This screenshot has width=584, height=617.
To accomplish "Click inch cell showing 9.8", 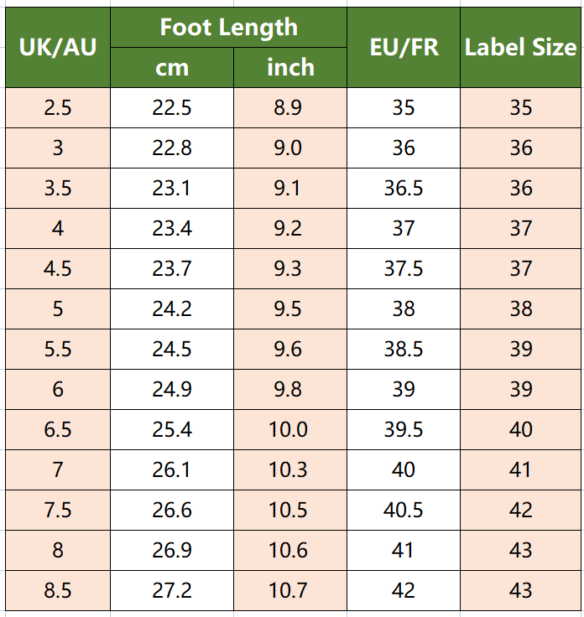I will click(x=290, y=390).
